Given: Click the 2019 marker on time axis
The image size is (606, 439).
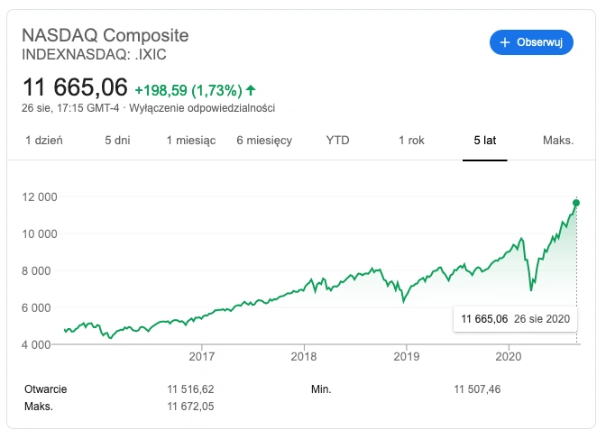Looking at the screenshot, I should tap(406, 356).
